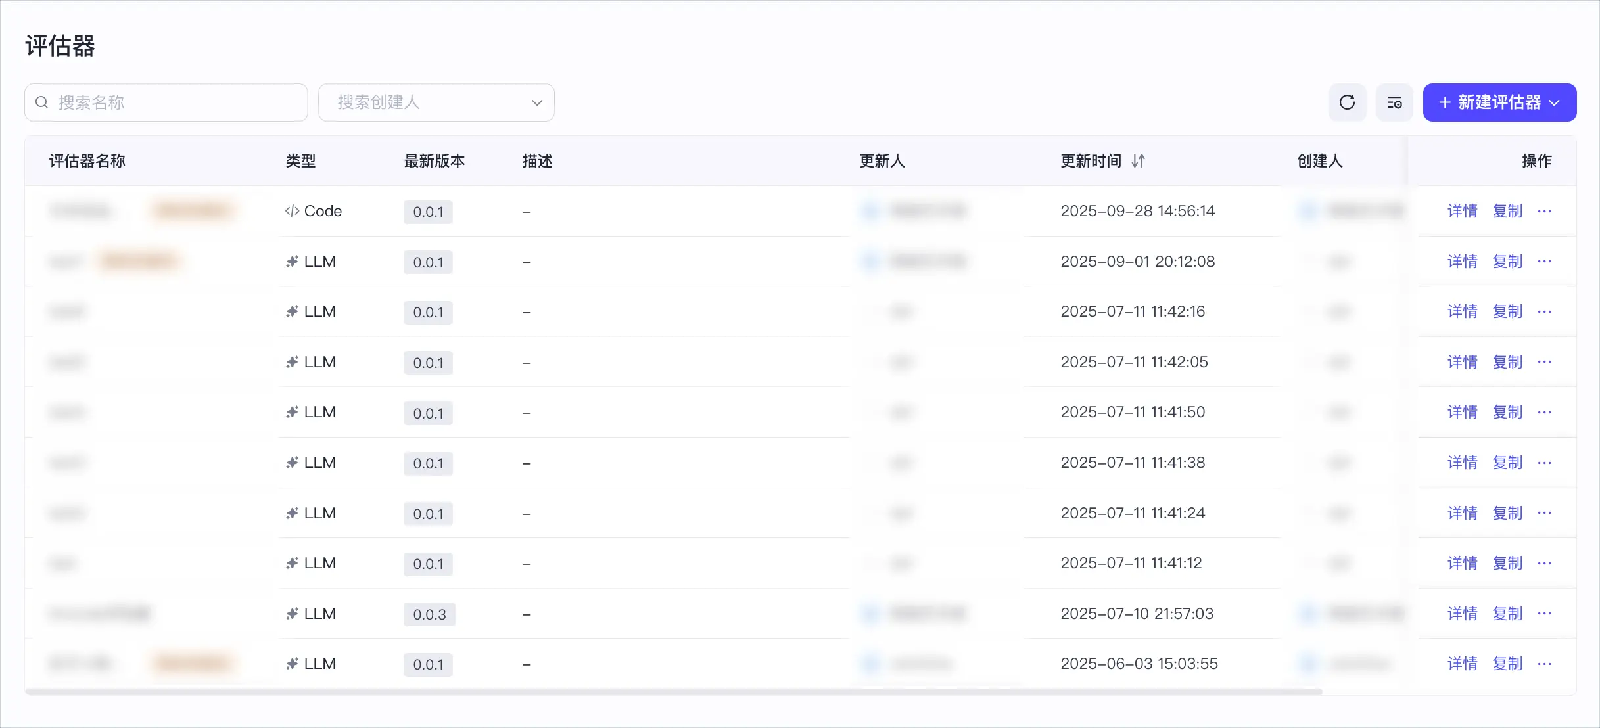This screenshot has height=728, width=1600.
Task: Click the 描述 column header
Action: pos(538,161)
